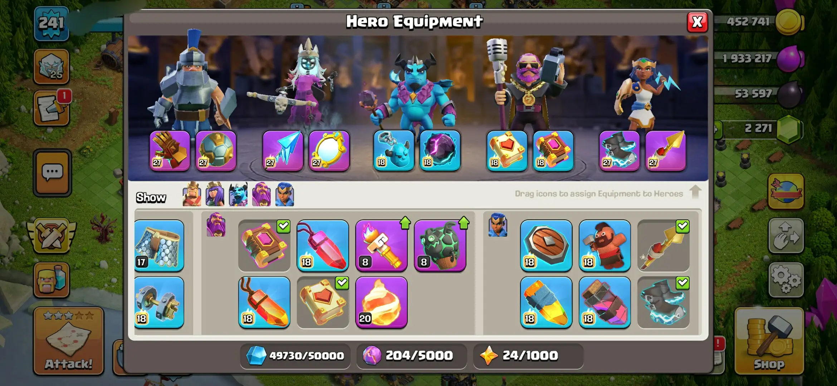Click the arrow beside drag icons hint
This screenshot has width=837, height=386.
point(695,192)
